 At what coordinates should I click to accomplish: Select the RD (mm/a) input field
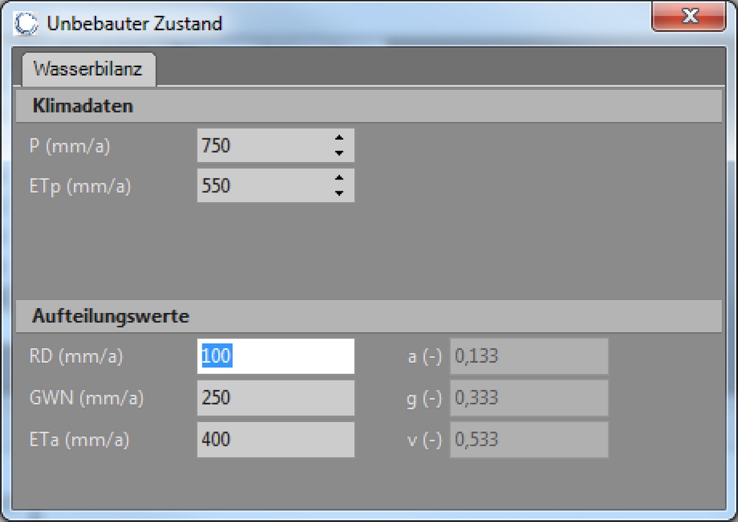(276, 357)
